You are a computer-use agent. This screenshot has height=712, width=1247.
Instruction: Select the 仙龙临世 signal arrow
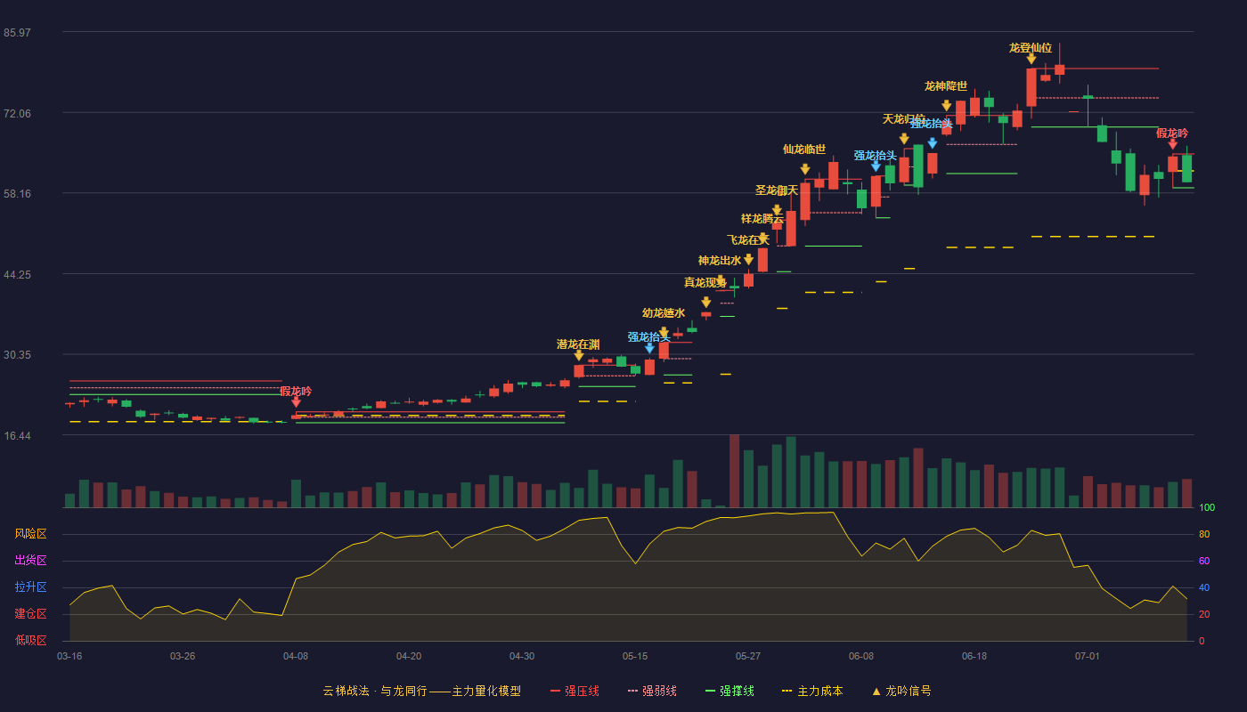tap(804, 169)
